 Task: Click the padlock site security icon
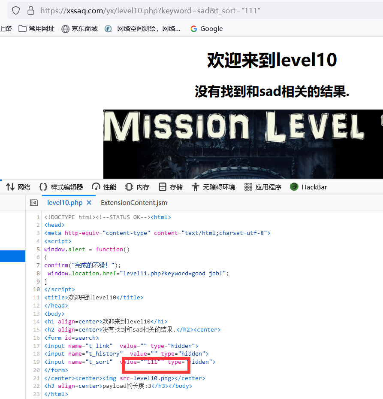pos(31,10)
